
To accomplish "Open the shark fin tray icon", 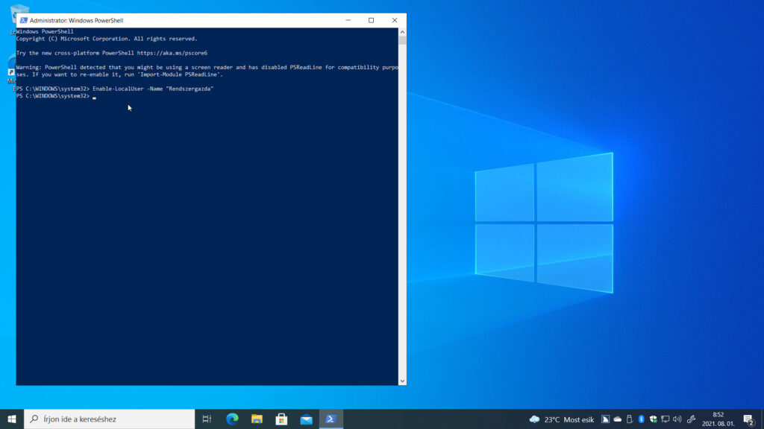I will 605,419.
